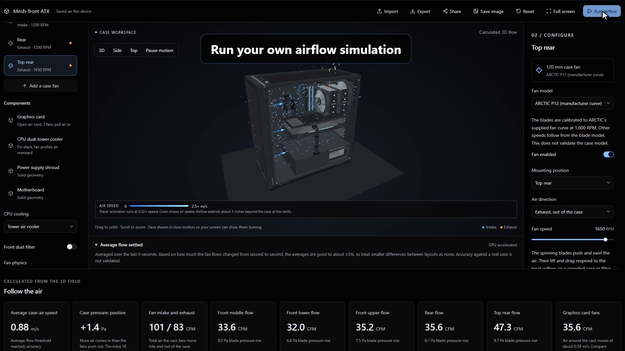The height and width of the screenshot is (351, 625).
Task: Open the Air direction dropdown
Action: pyautogui.click(x=573, y=212)
